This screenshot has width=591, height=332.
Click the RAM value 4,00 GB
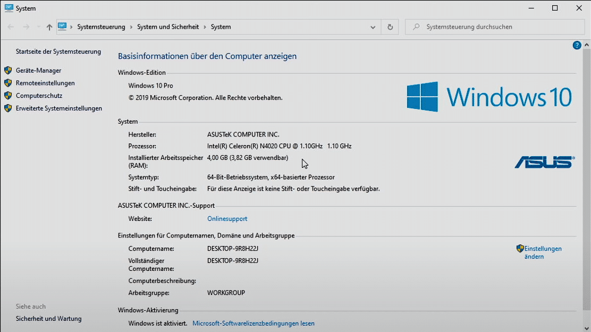tap(248, 158)
